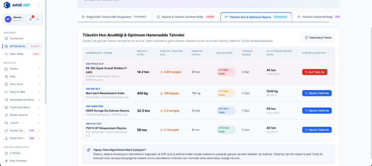372x166 pixels.
Task: Click the İnsan Kaynakları person icon
Action: click(x=6, y=108)
